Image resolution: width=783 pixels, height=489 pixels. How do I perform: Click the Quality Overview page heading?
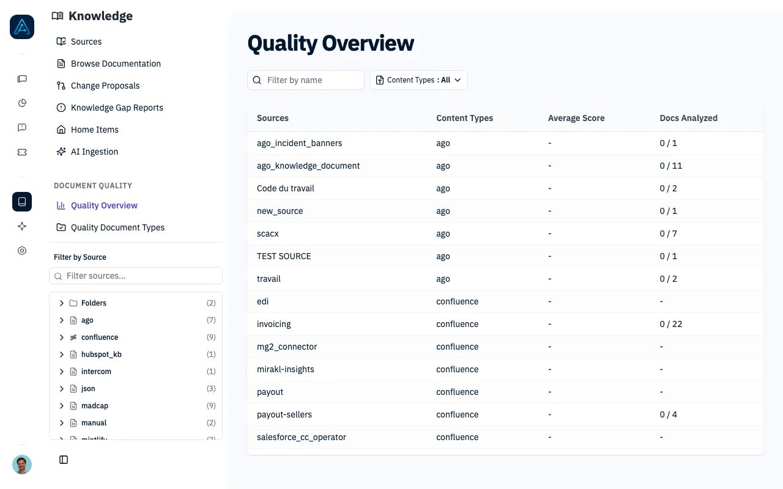[330, 43]
